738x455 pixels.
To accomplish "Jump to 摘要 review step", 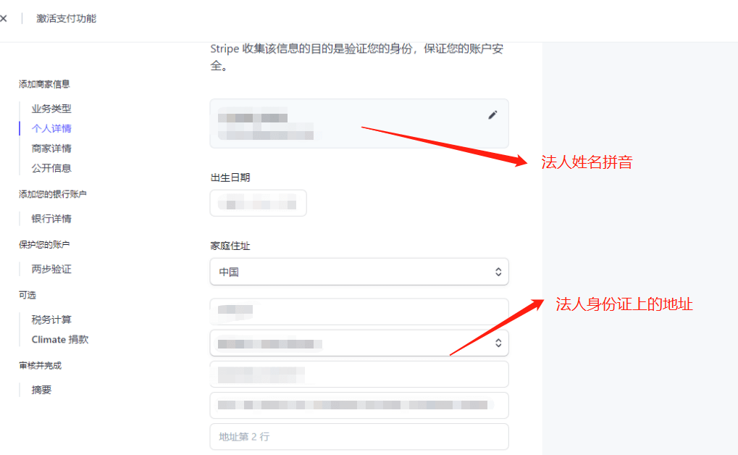I will (x=41, y=390).
